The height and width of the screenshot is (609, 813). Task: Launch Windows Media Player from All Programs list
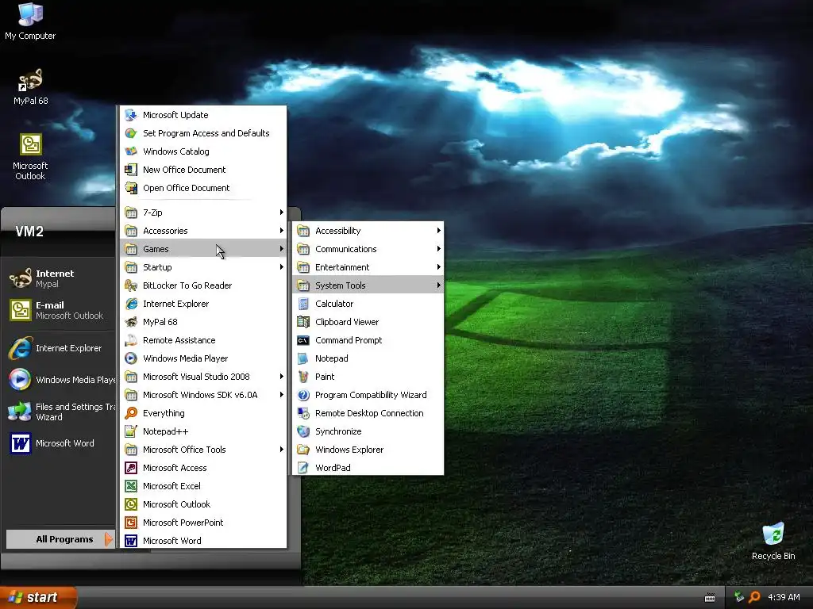point(203,358)
